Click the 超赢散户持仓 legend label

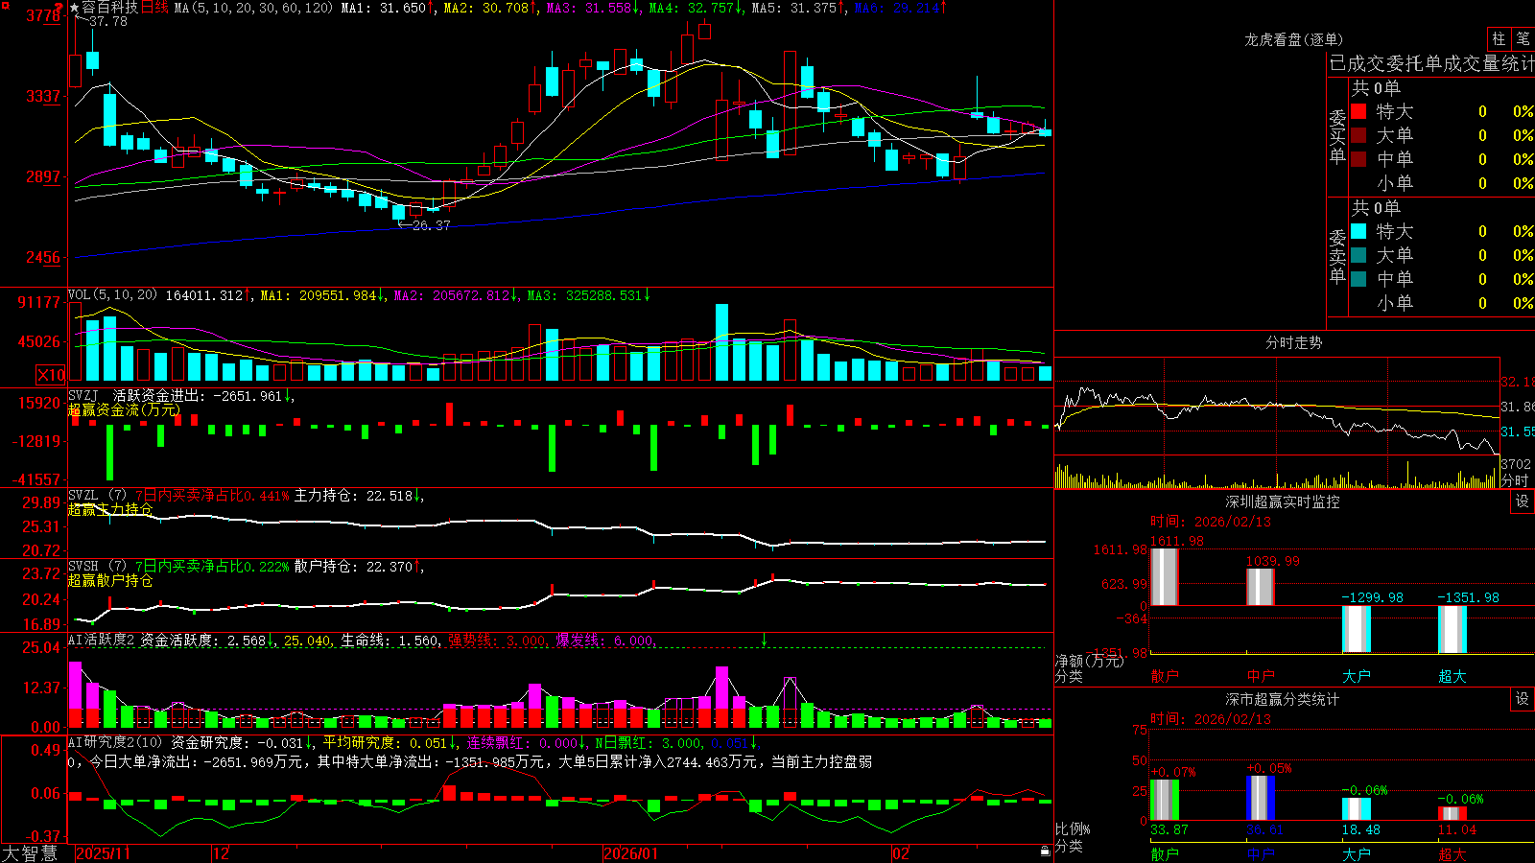(110, 580)
